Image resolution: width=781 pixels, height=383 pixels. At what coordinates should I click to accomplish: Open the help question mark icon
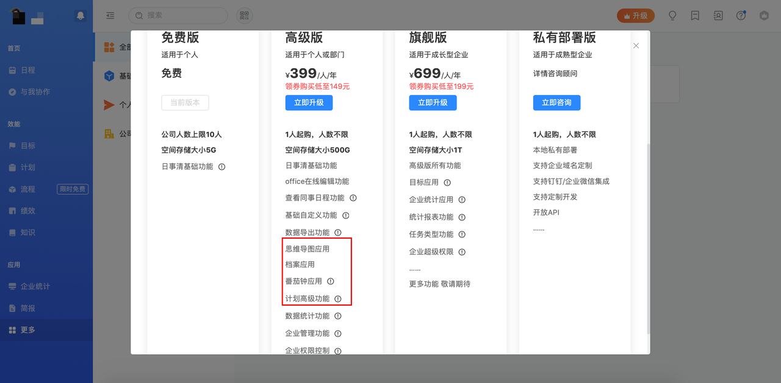coord(741,16)
